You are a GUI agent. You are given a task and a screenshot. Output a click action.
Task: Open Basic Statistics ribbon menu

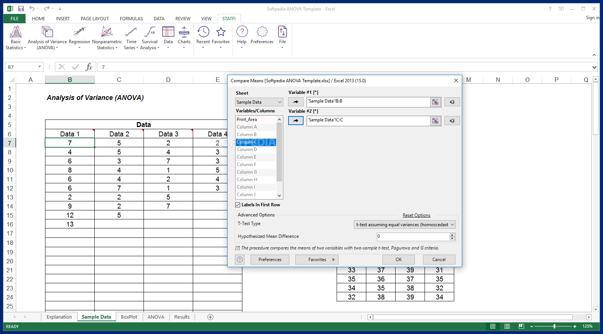click(16, 38)
